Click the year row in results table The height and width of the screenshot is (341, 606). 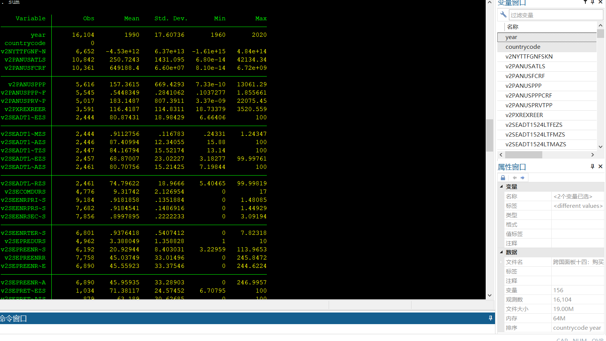click(134, 35)
